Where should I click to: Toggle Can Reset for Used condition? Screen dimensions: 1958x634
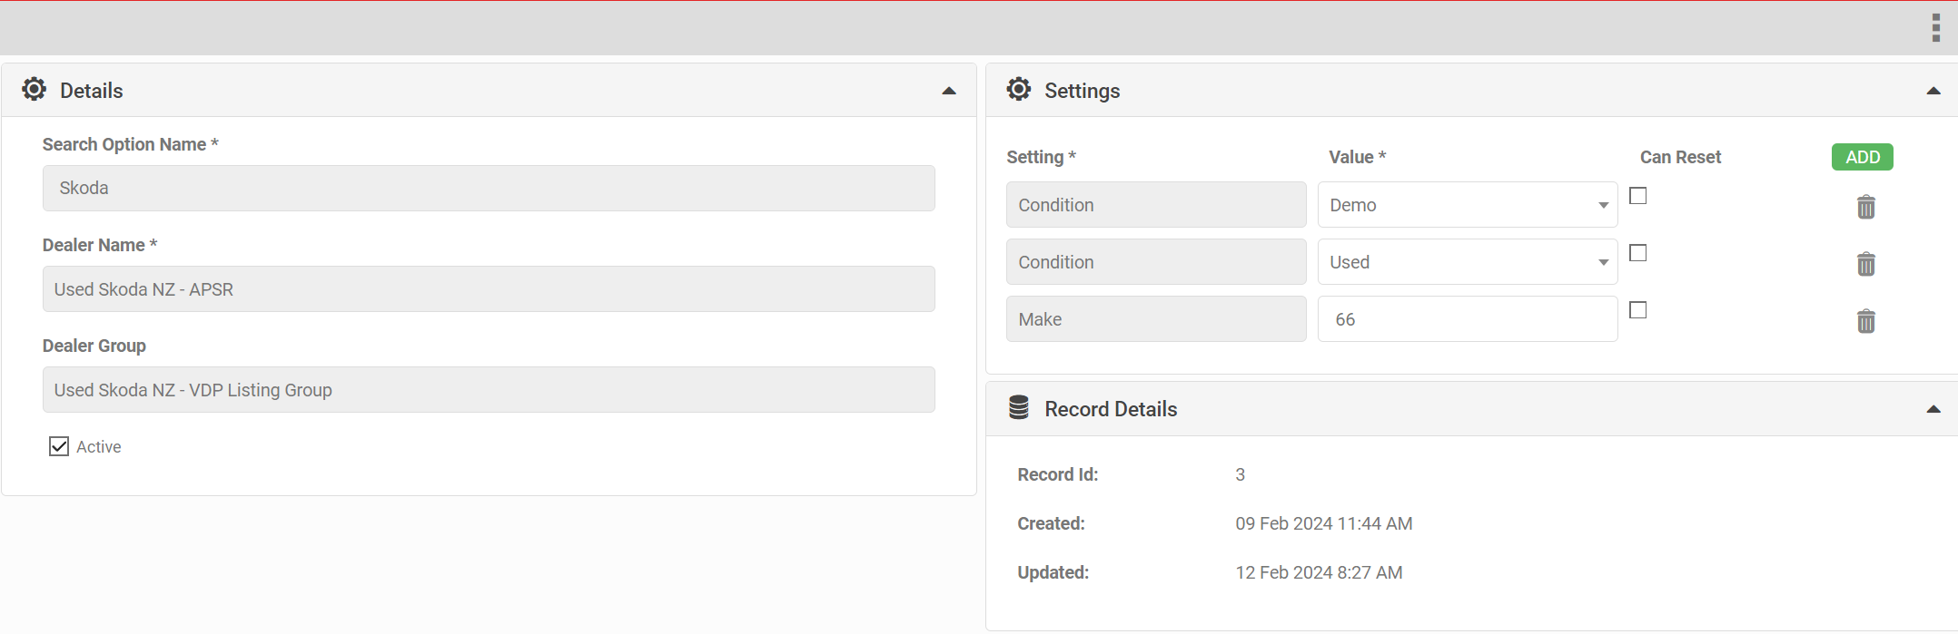point(1638,253)
